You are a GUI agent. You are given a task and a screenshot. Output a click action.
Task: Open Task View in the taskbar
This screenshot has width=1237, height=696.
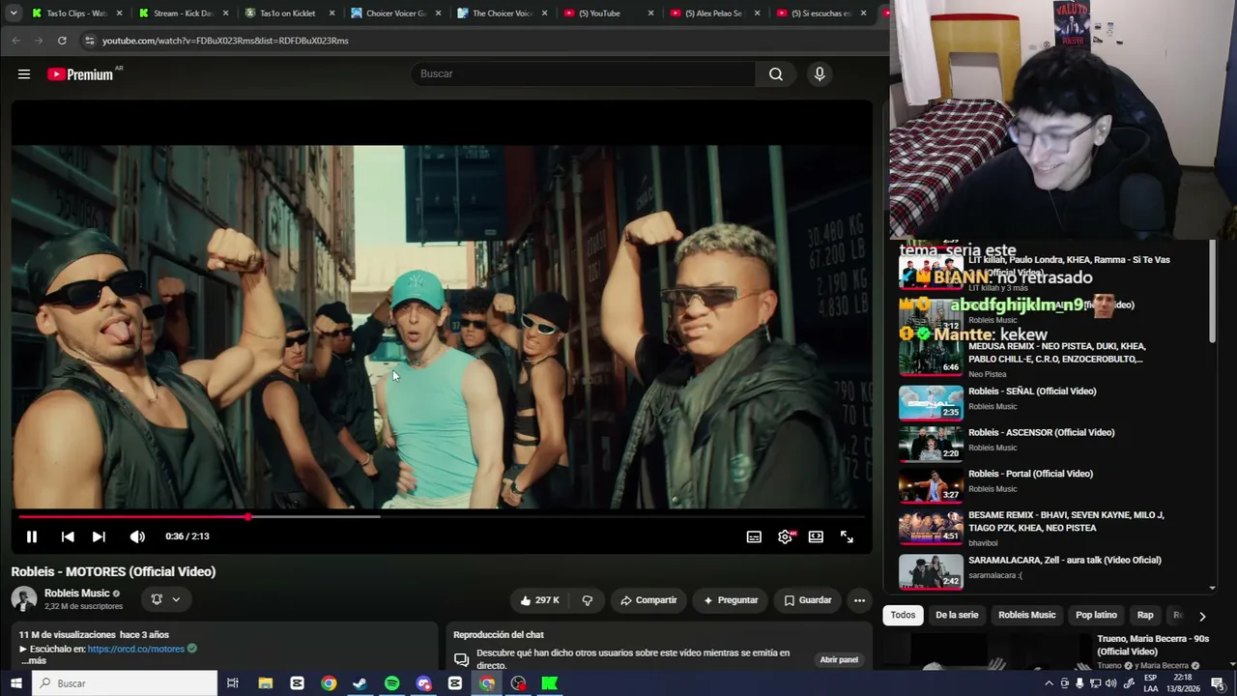pos(233,683)
